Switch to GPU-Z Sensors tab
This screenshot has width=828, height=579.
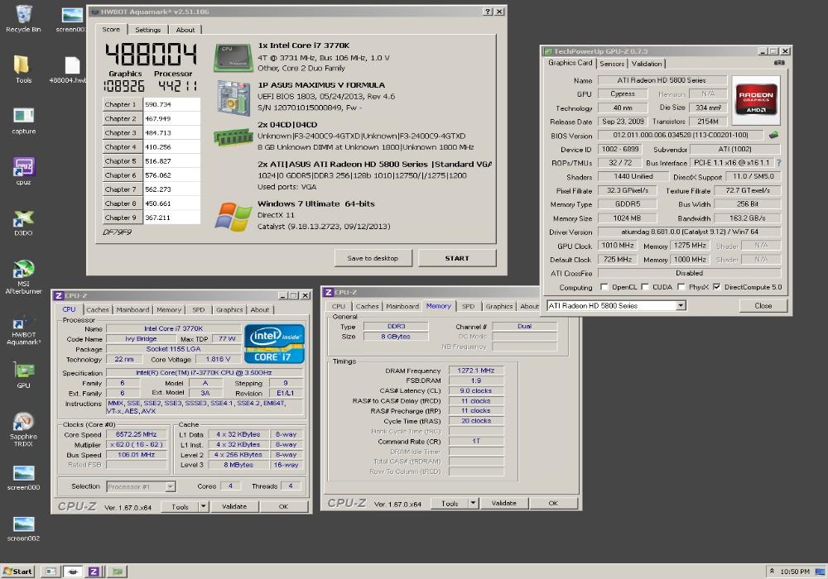612,64
